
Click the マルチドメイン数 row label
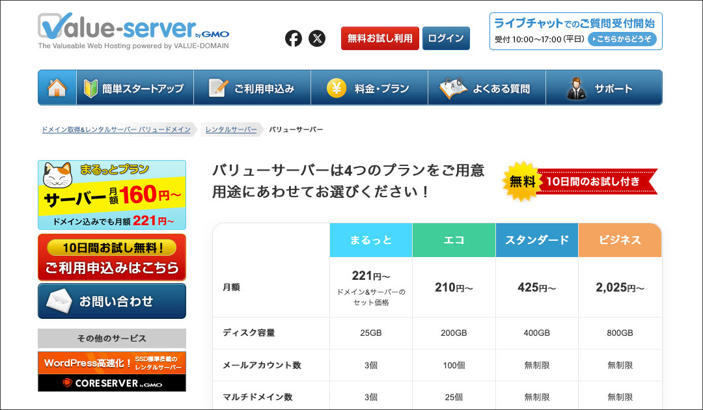258,397
